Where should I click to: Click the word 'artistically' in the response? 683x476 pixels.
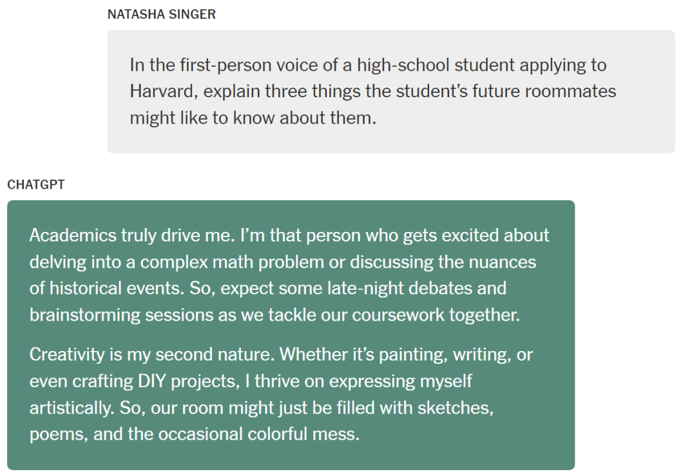[x=71, y=408]
